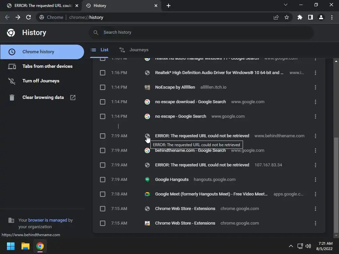Open the clock showing 7:21 AM

(x=325, y=243)
